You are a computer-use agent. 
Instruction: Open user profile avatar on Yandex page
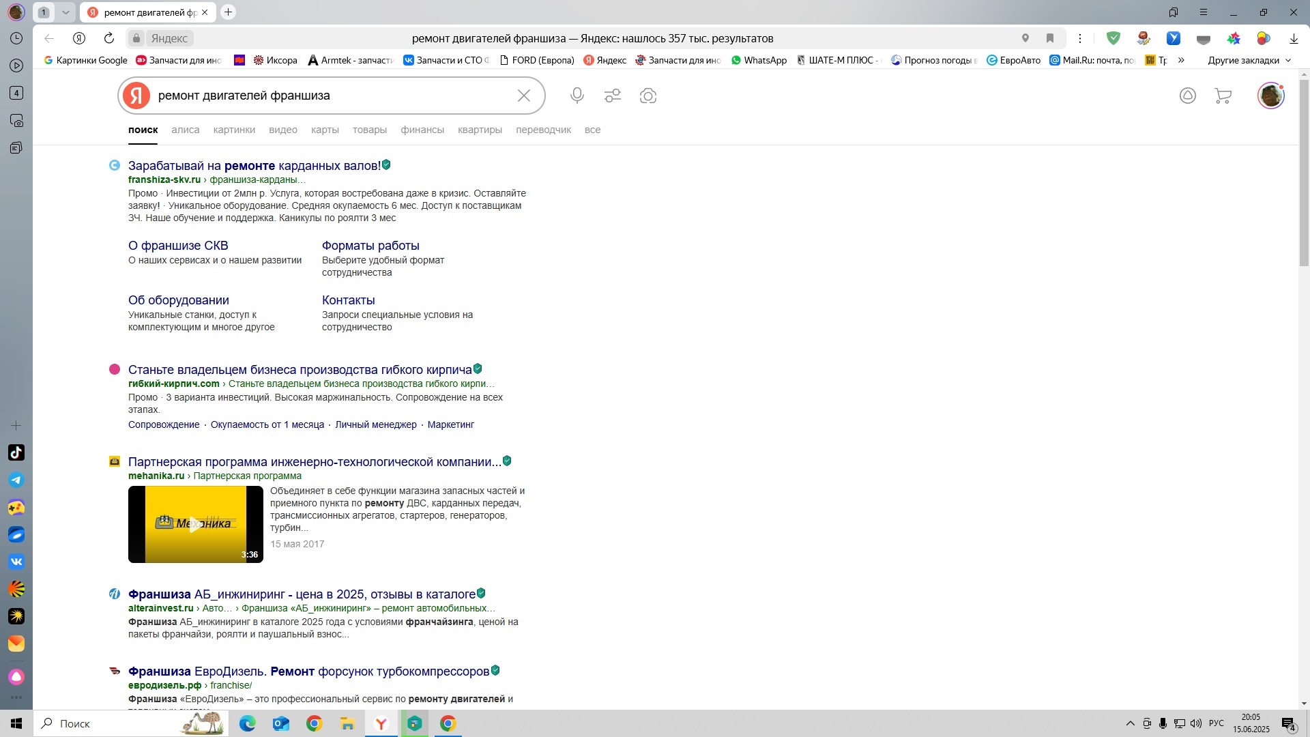click(x=1271, y=96)
